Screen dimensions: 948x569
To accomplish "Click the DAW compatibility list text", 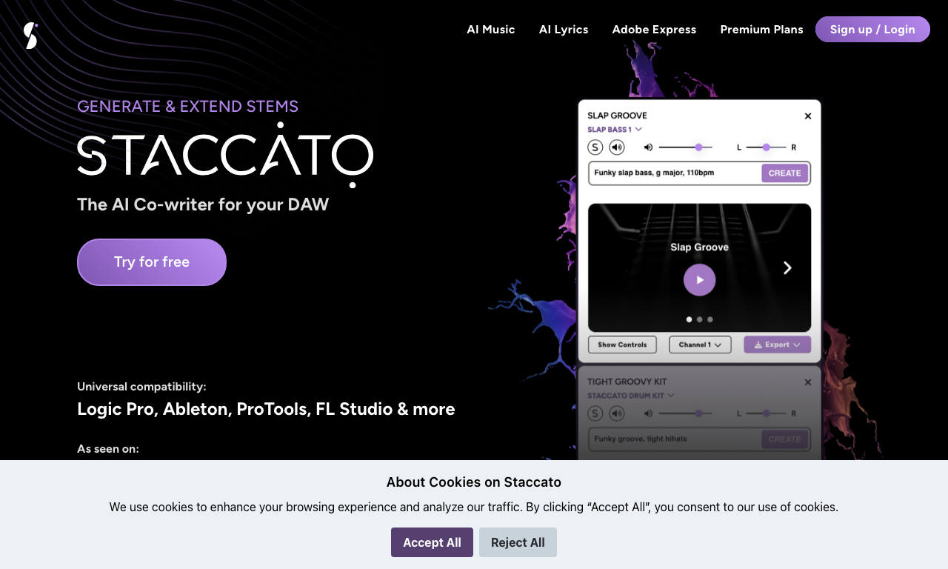I will pos(266,409).
